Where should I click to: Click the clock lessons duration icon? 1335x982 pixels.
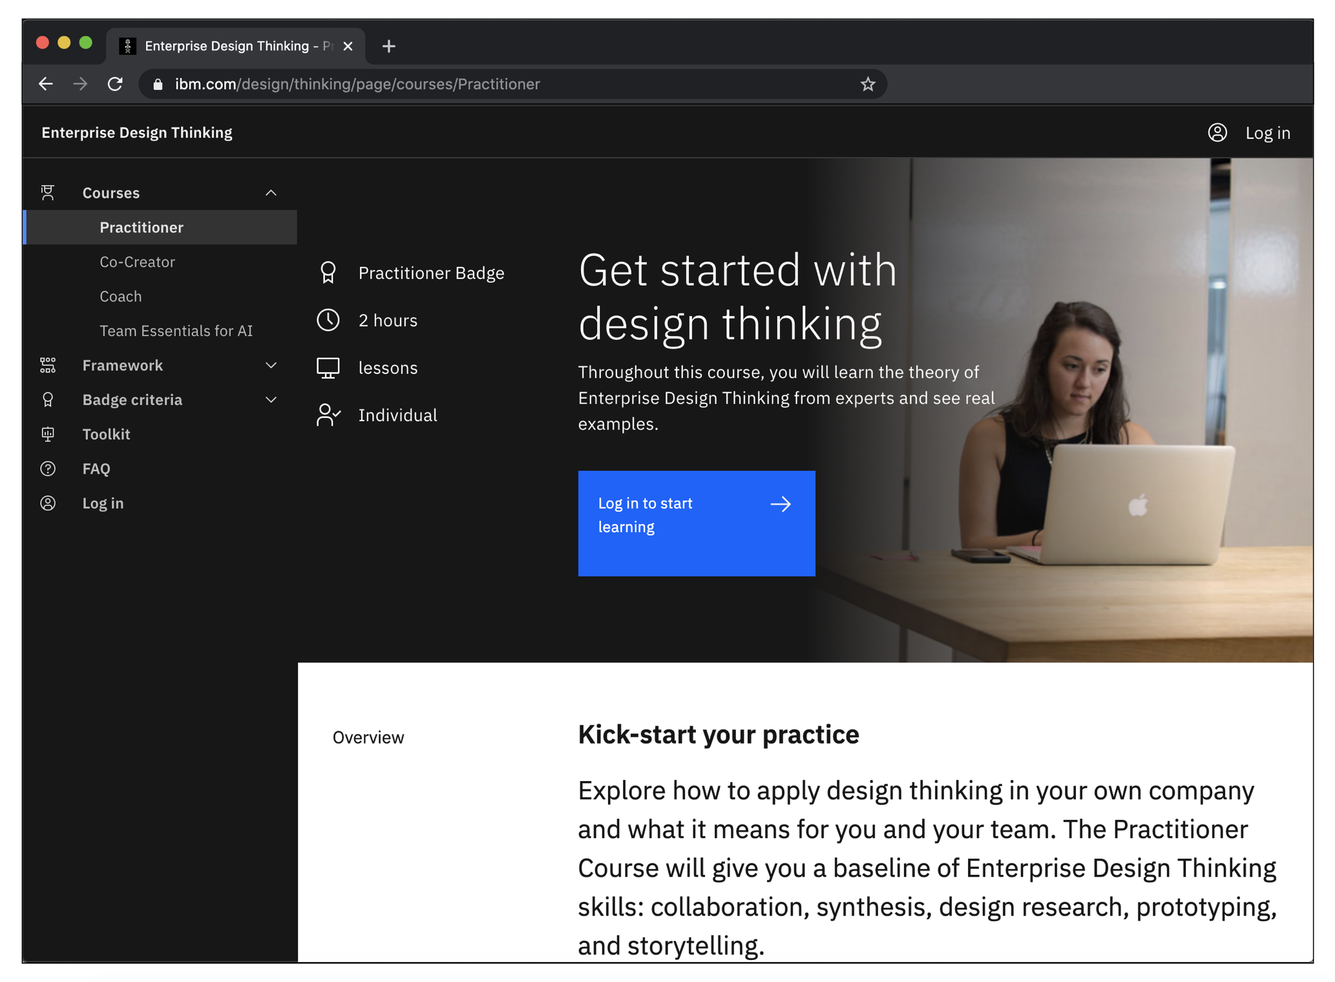pos(331,319)
